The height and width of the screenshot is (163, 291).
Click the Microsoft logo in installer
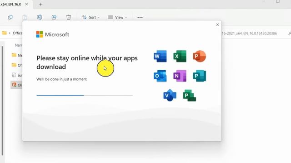40,34
